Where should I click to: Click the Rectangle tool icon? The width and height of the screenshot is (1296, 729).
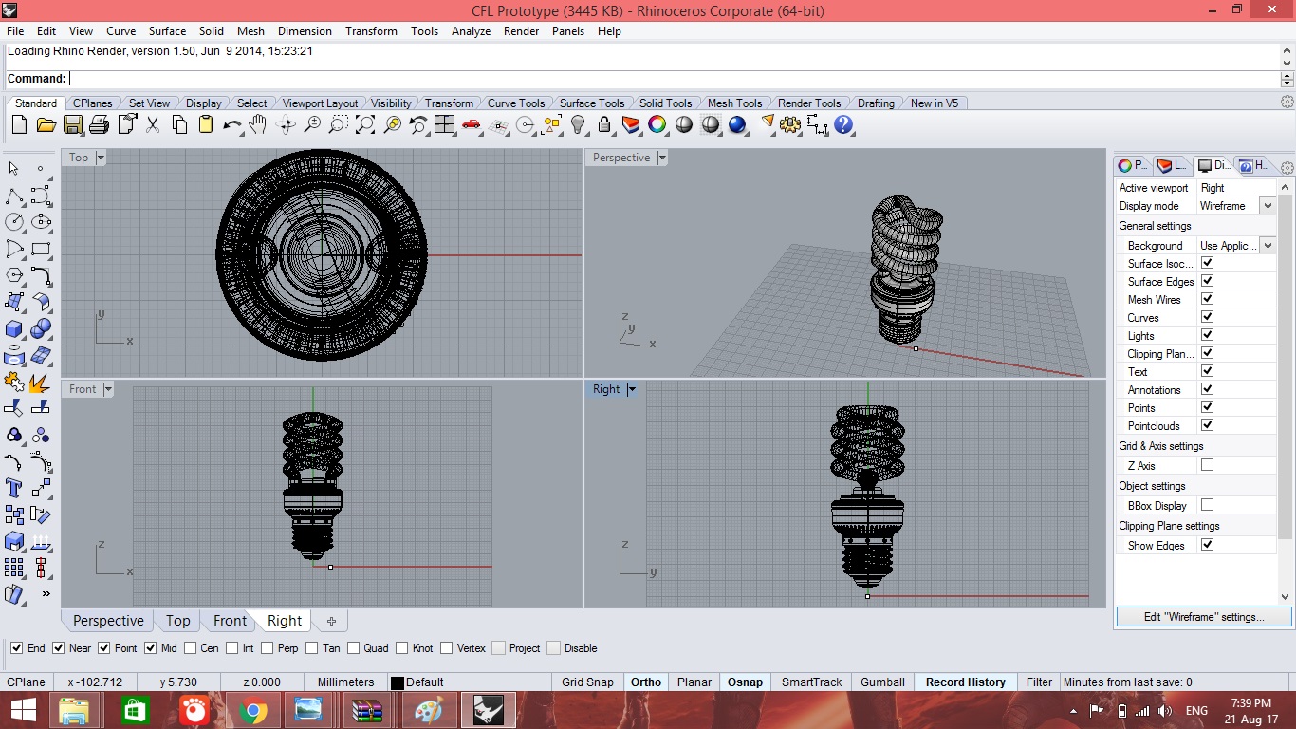[x=41, y=250]
